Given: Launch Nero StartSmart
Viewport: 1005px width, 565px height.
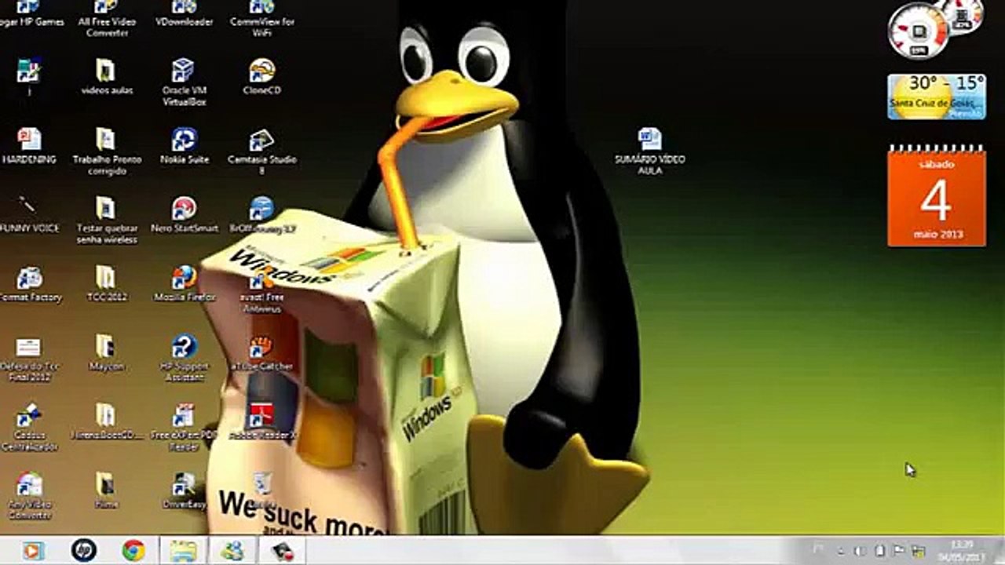Looking at the screenshot, I should [x=184, y=214].
